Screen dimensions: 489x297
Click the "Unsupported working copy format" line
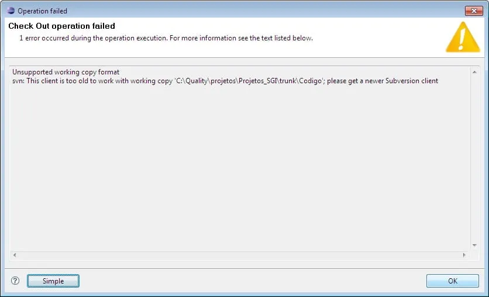pos(66,72)
